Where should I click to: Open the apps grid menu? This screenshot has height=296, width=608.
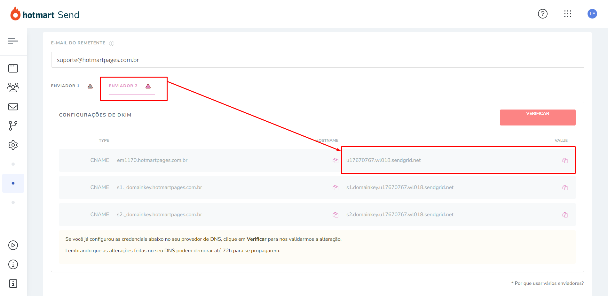click(x=568, y=14)
